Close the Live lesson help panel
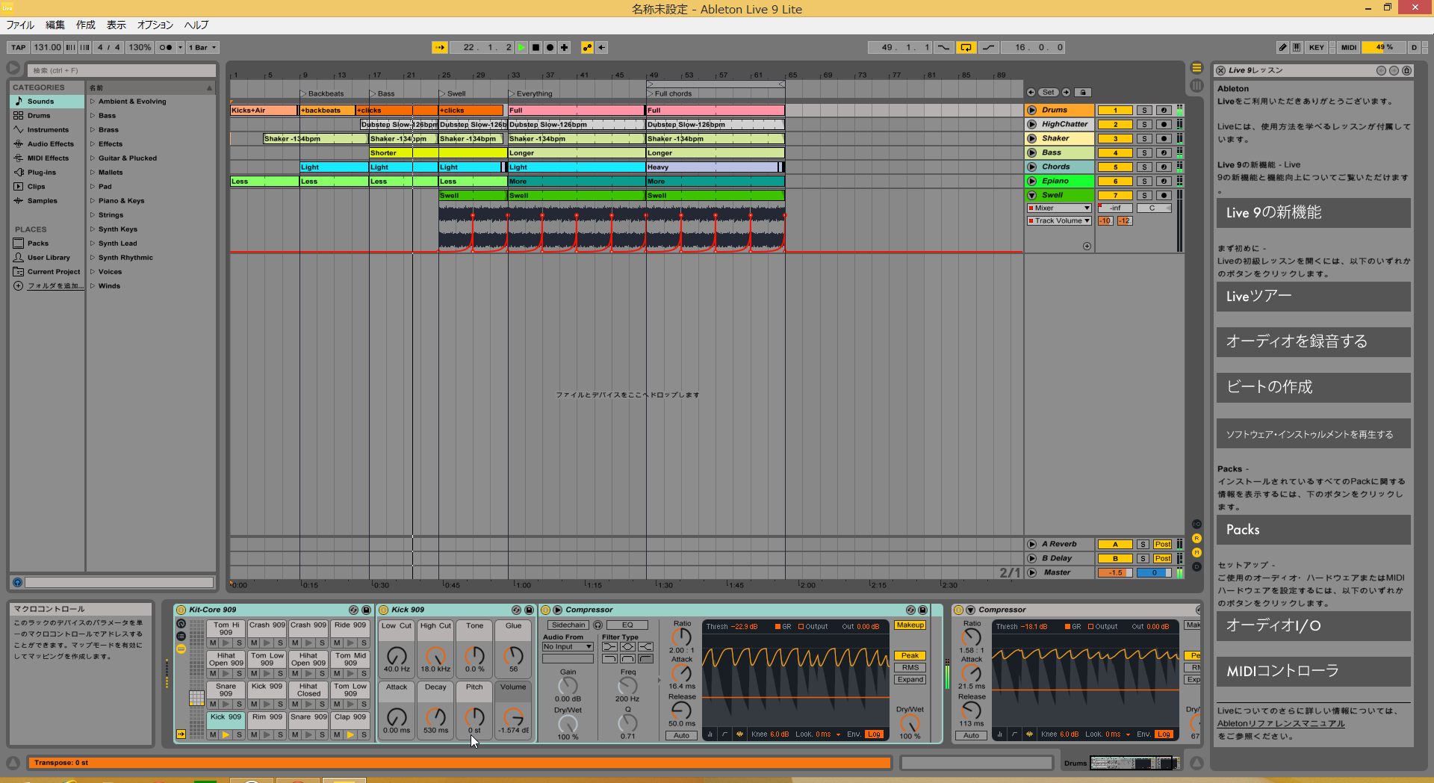The width and height of the screenshot is (1434, 783). pyautogui.click(x=1220, y=70)
